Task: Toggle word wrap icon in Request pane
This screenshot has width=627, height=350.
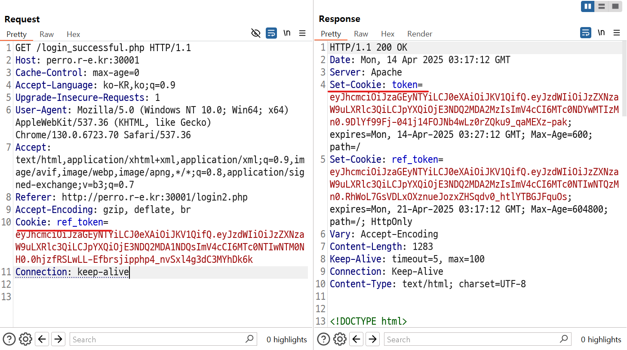Action: [x=271, y=33]
